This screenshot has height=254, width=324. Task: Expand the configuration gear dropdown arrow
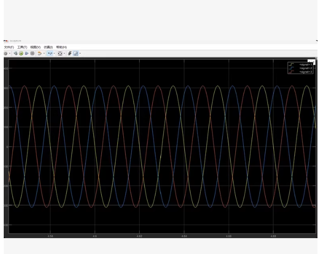pyautogui.click(x=10, y=54)
